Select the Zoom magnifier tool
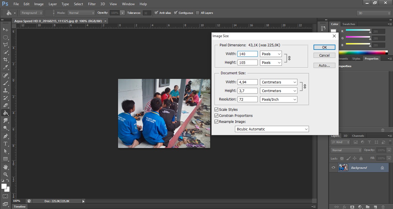The width and height of the screenshot is (393, 209). click(5, 174)
